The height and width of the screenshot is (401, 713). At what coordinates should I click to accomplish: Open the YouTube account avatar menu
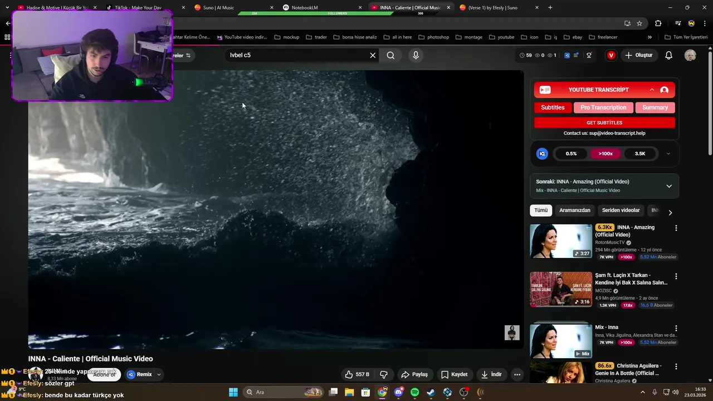pos(690,55)
